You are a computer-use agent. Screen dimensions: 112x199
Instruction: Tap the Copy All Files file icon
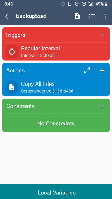[12, 87]
